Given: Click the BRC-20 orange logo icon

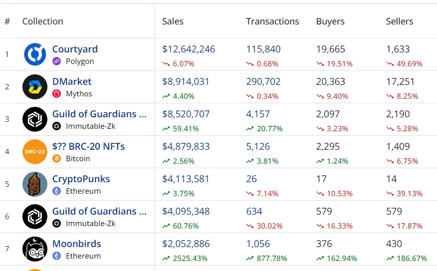Looking at the screenshot, I should point(35,152).
